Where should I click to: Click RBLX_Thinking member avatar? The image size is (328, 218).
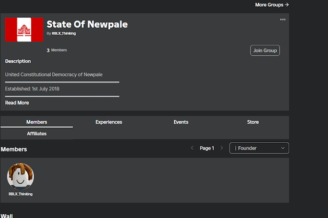[x=20, y=177]
